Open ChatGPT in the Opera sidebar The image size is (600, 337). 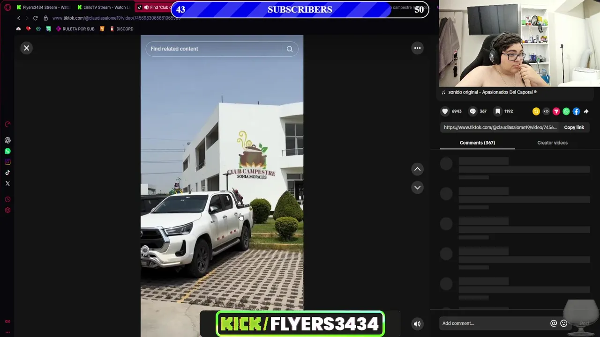[7, 140]
